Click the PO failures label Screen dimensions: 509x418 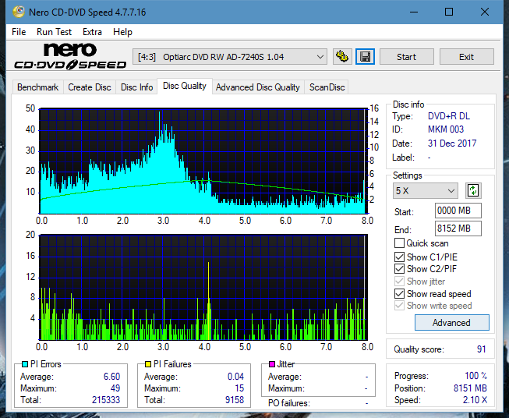click(x=289, y=403)
